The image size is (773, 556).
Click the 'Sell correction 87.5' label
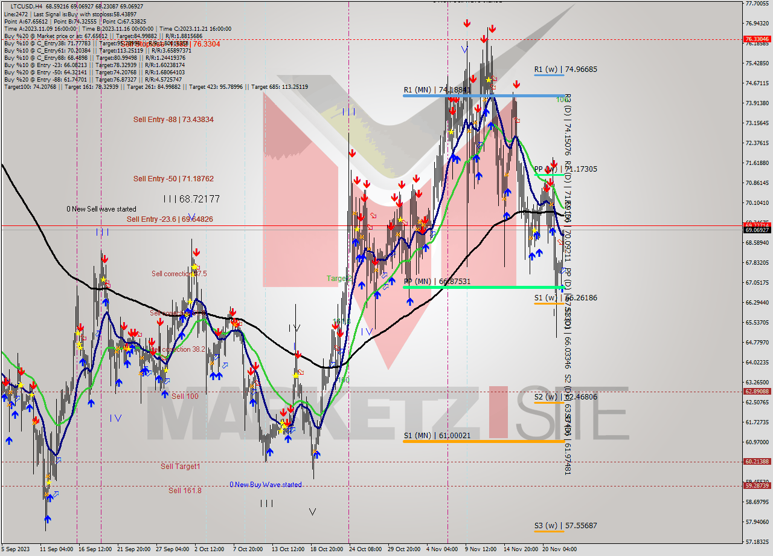[179, 274]
